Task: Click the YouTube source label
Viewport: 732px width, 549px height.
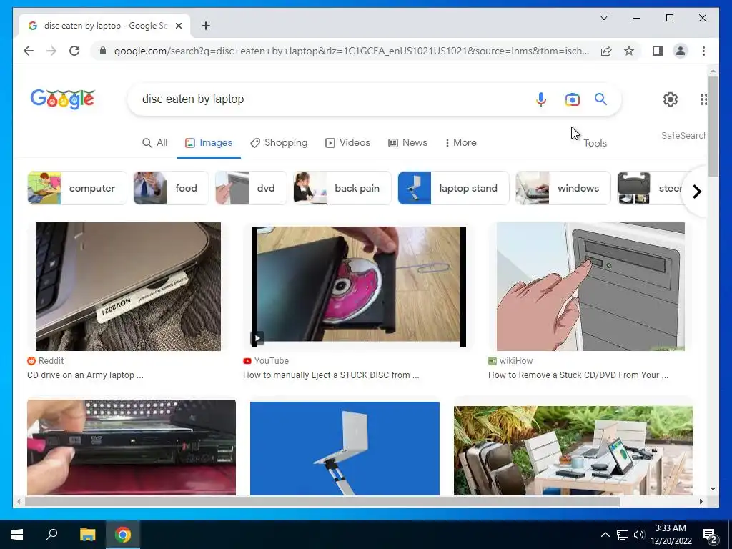Action: pos(266,361)
